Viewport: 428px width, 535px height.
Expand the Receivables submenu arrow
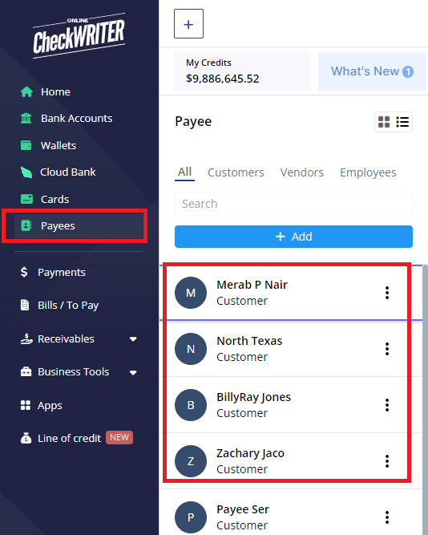133,339
